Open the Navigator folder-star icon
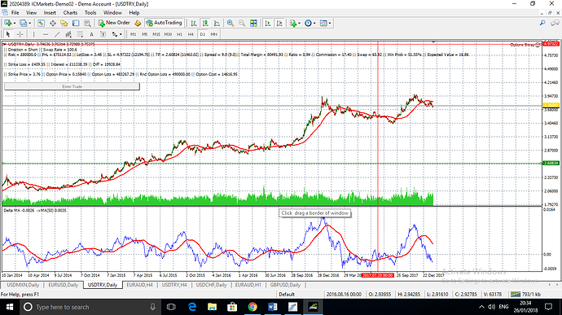The height and width of the screenshot is (315, 562). [64, 23]
